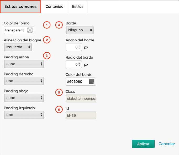
Task: Open the border color #606060 swatch picker
Action: pos(92,82)
